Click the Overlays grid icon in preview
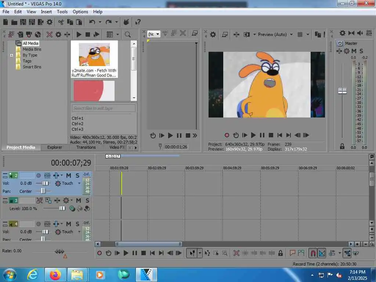This screenshot has height=282, width=376. [300, 35]
